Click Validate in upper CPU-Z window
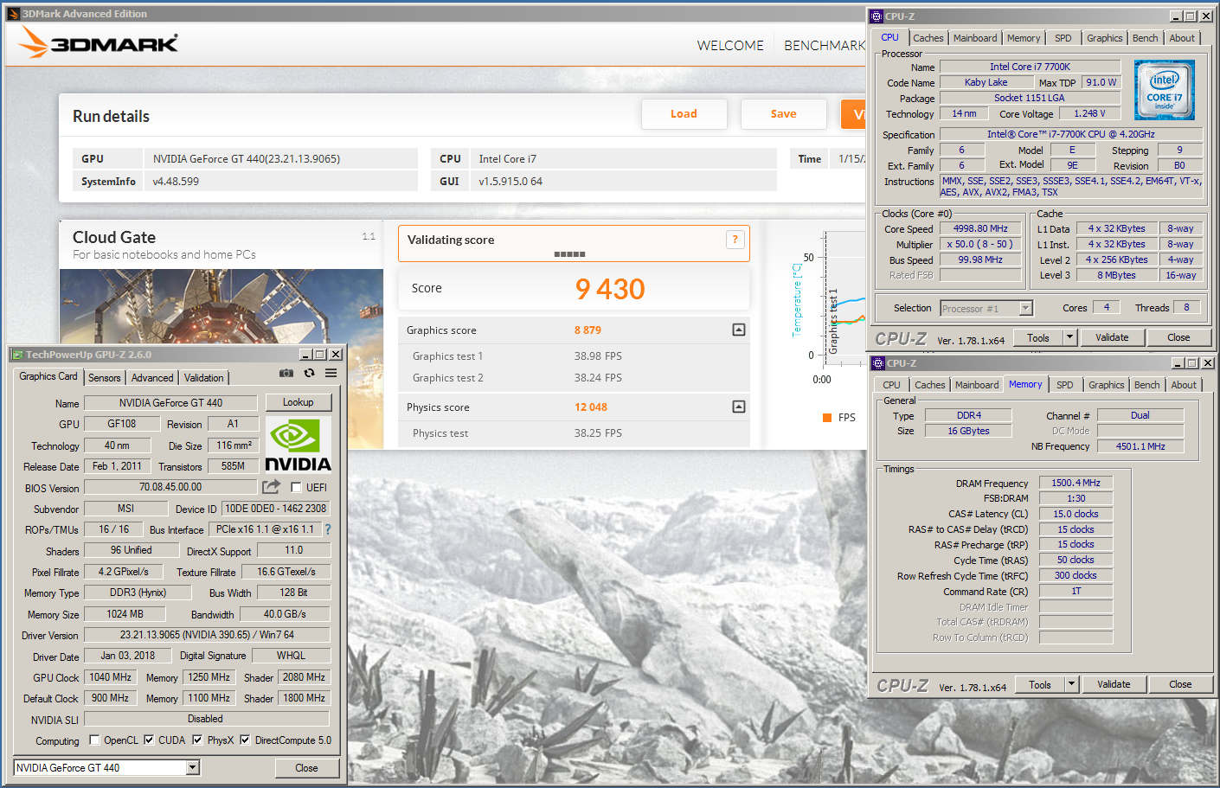1220x788 pixels. 1112,337
